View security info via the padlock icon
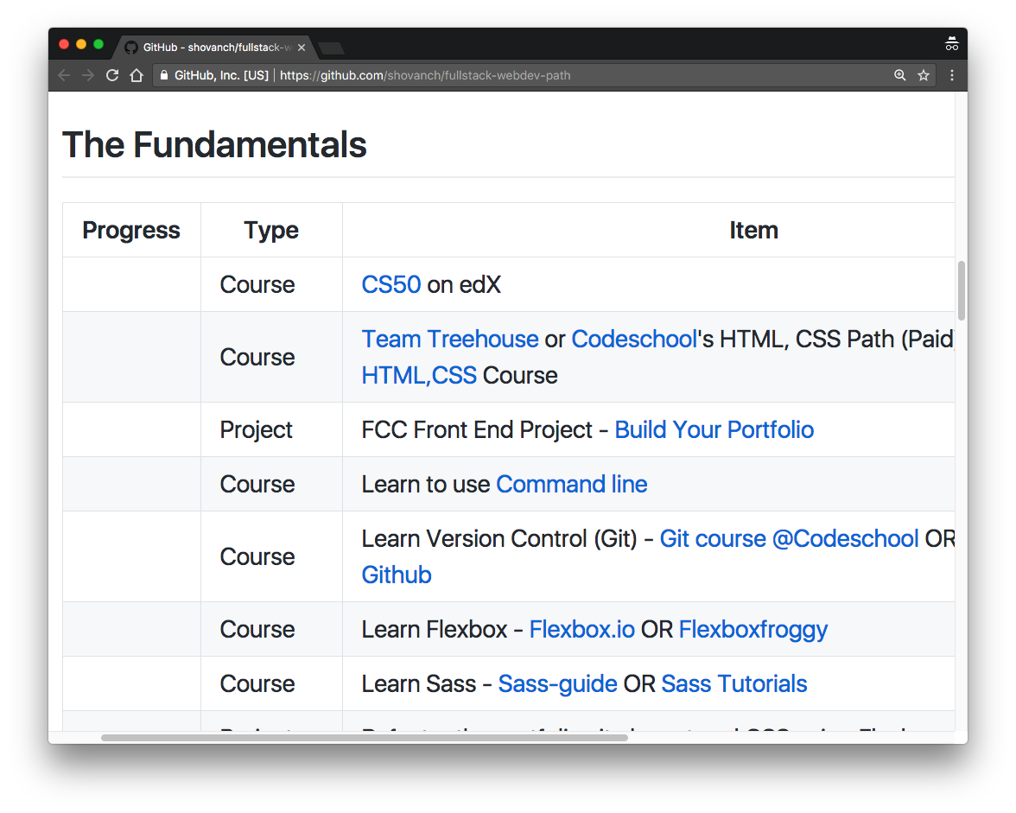The width and height of the screenshot is (1016, 813). click(x=164, y=75)
